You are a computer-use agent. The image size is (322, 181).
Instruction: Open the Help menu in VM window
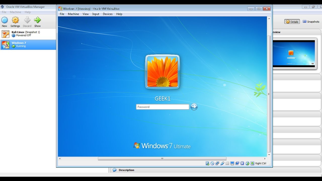[119, 14]
